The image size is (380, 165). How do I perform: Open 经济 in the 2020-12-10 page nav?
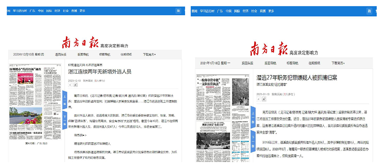pyautogui.click(x=58, y=11)
